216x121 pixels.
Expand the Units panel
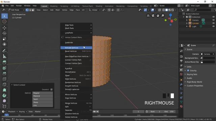(189, 67)
